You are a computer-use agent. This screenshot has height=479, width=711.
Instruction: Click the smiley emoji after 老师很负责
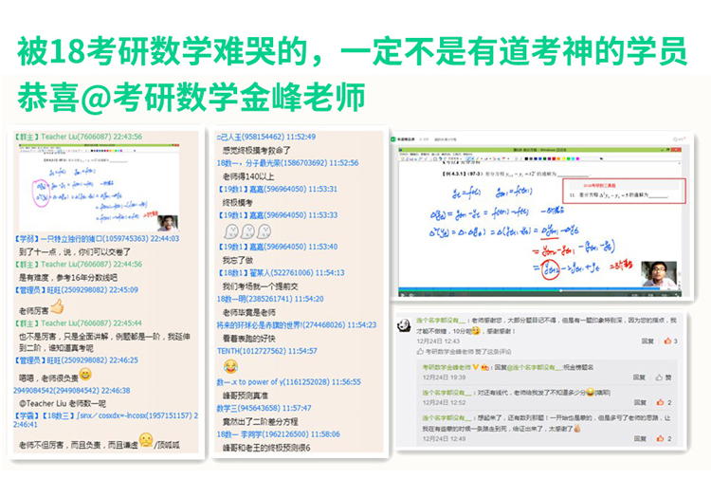(x=85, y=375)
